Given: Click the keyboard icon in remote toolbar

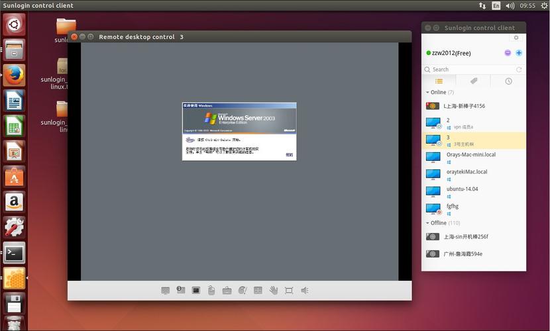Looking at the screenshot, I should pos(227,291).
